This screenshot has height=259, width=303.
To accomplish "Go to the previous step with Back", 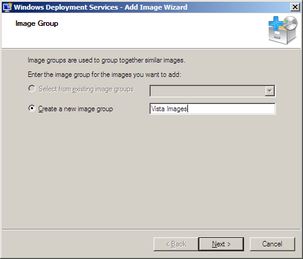I will click(x=176, y=244).
